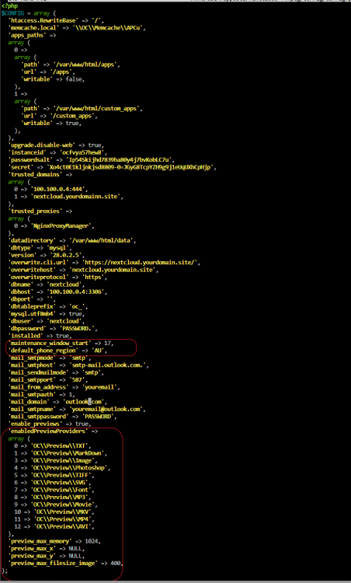The image size is (351, 583).
Task: Click the 'default_phone_region' AU value
Action: point(102,351)
